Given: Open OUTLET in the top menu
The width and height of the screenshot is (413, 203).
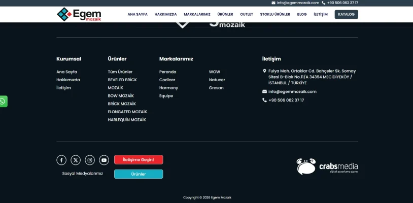Looking at the screenshot, I should (247, 15).
